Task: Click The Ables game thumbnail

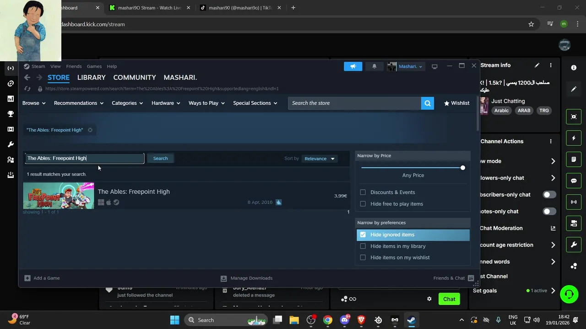Action: click(59, 196)
